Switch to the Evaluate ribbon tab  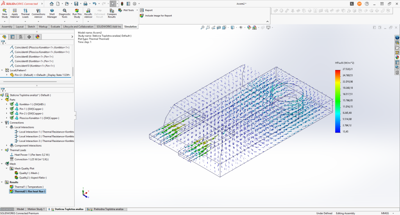coord(55,27)
